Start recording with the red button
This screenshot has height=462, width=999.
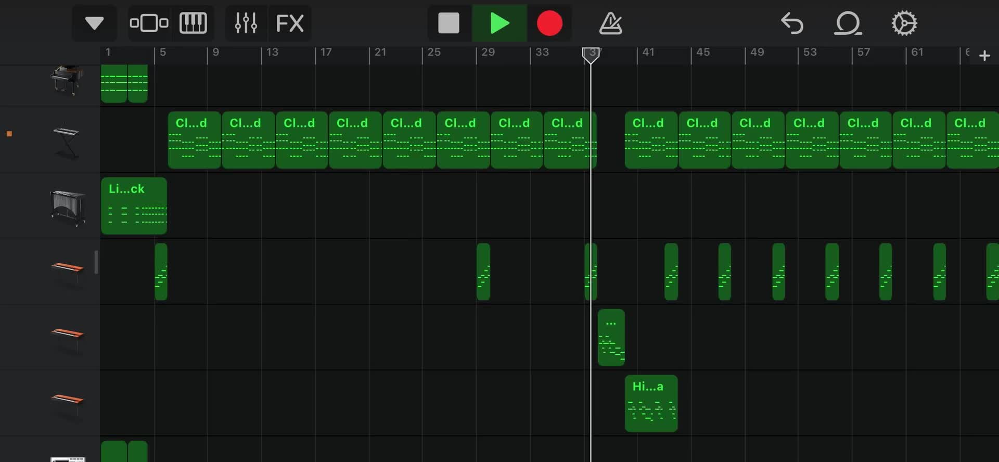tap(549, 23)
